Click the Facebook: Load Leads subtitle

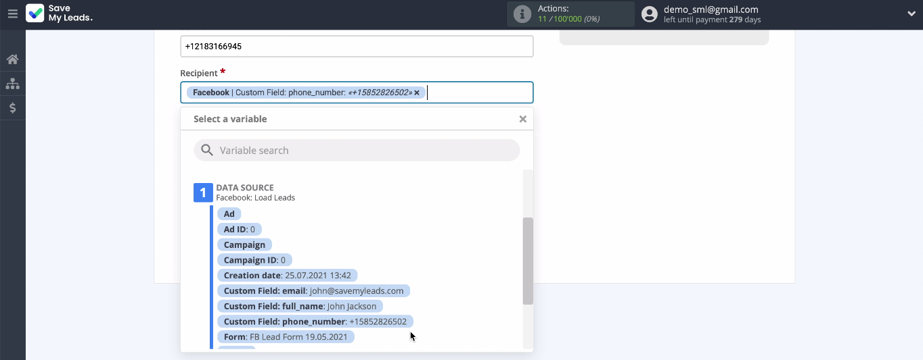(x=255, y=198)
